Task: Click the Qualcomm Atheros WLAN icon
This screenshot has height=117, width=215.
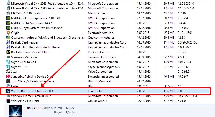Action: [8, 38]
